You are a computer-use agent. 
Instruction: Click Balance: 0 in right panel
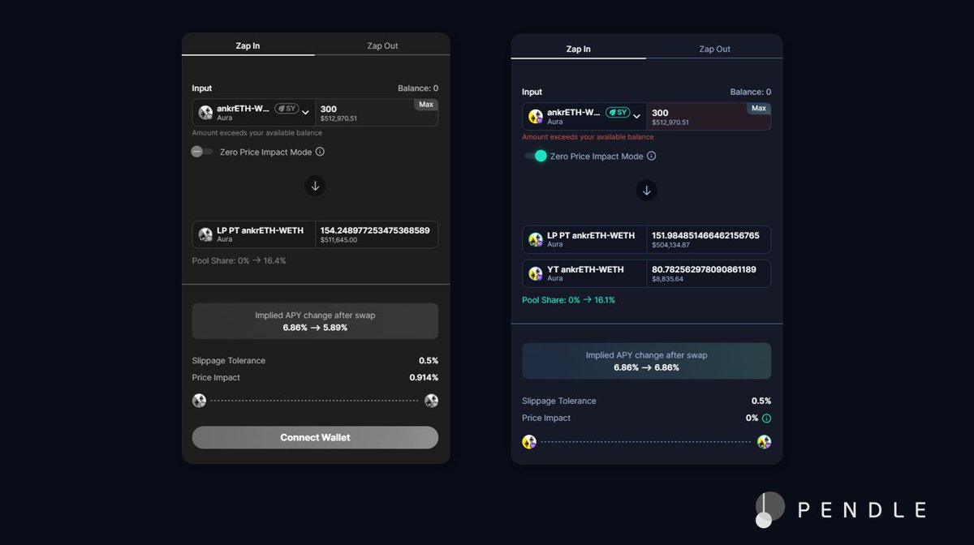pyautogui.click(x=751, y=92)
